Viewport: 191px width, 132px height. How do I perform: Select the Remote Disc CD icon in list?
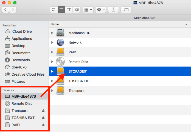60,62
